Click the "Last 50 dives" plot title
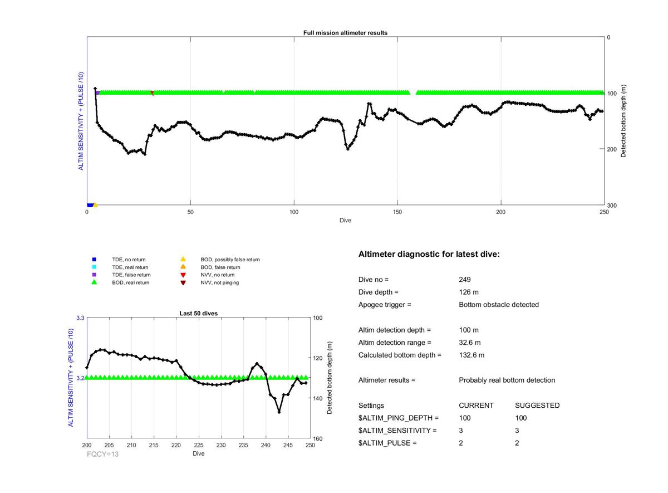 tap(199, 314)
